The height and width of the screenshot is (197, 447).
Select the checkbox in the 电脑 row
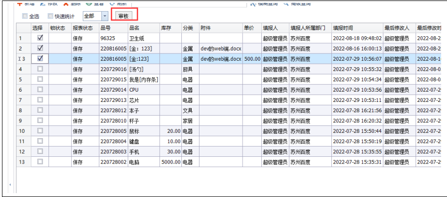(40, 161)
